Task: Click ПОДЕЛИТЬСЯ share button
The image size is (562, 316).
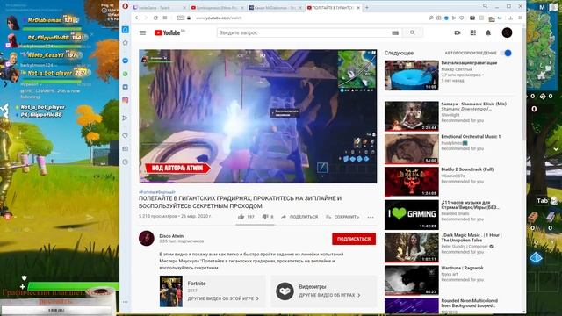Action: [299, 217]
